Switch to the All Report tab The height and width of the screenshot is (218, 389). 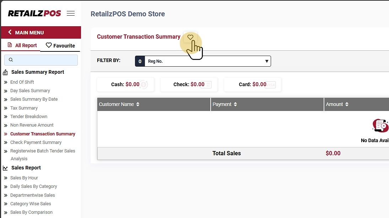point(22,45)
